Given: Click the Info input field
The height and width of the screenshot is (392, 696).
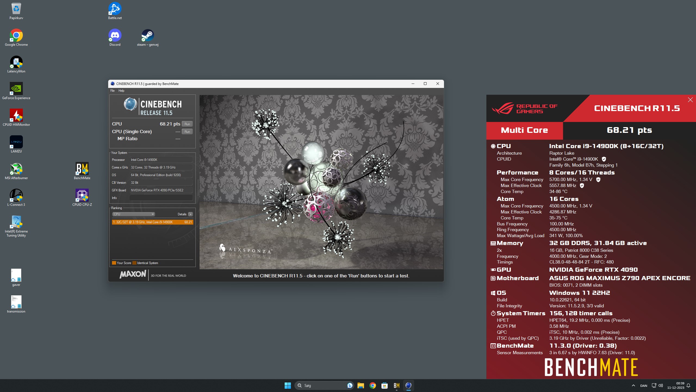Looking at the screenshot, I should coord(161,198).
